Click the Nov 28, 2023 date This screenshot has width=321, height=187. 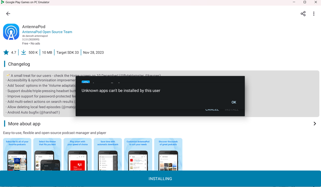pos(93,53)
